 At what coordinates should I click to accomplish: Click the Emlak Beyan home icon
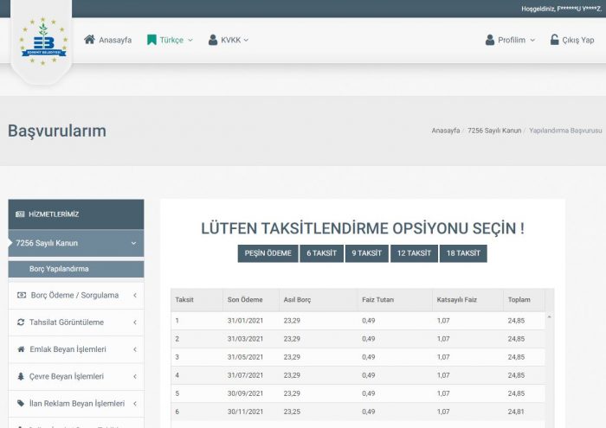(x=22, y=349)
